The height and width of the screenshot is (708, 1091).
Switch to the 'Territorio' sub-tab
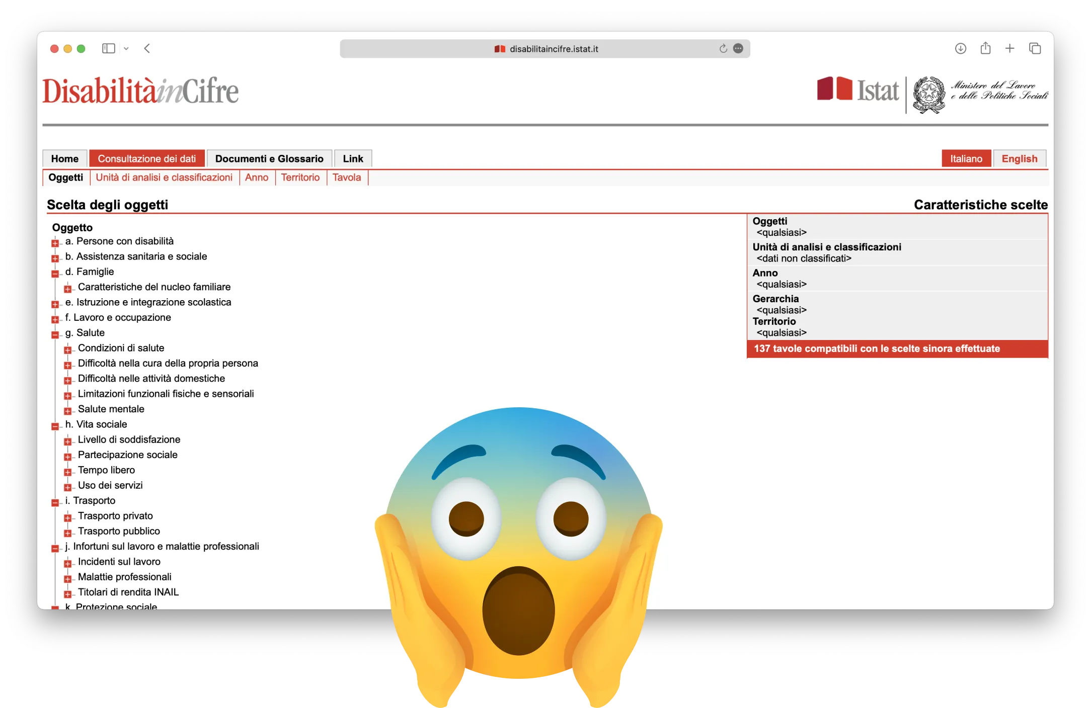[300, 178]
